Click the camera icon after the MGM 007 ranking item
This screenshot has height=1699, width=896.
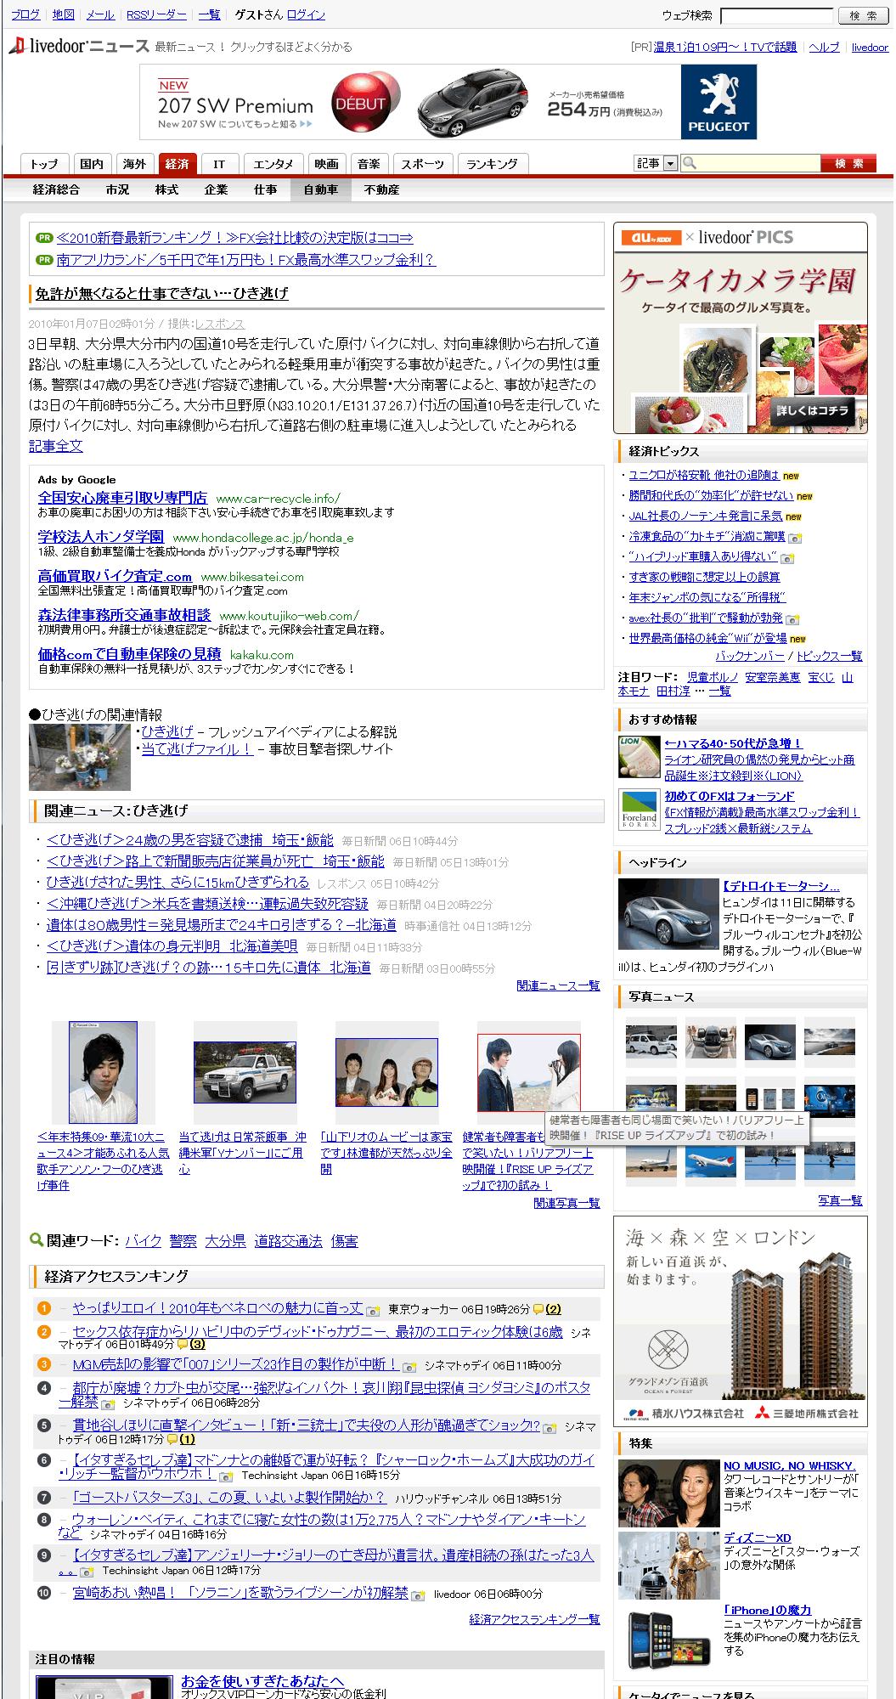coord(409,1367)
